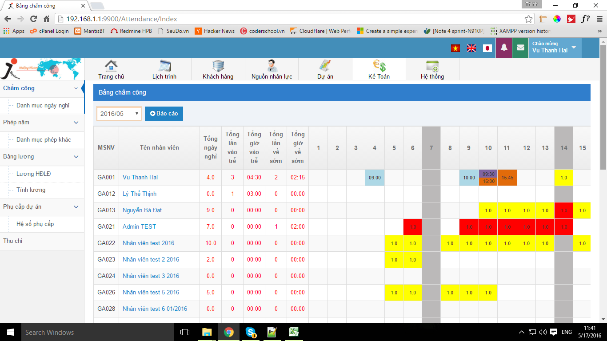Switch language using Vietnamese flag
The image size is (607, 341).
pyautogui.click(x=455, y=48)
